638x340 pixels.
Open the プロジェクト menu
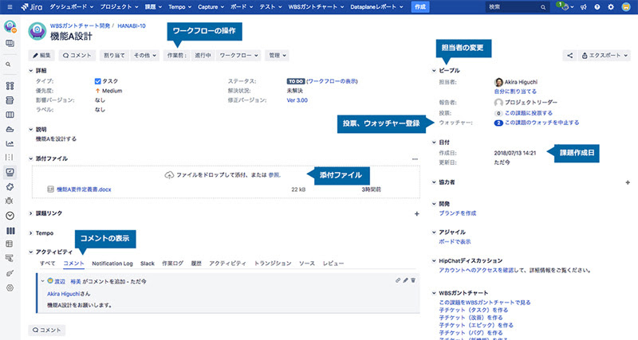click(x=119, y=7)
